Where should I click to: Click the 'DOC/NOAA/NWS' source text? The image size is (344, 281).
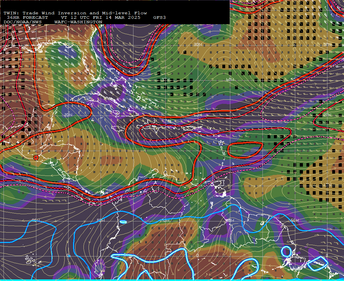click(23, 22)
